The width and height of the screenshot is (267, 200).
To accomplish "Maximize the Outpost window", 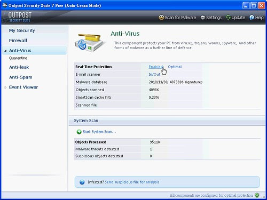I will [254, 5].
